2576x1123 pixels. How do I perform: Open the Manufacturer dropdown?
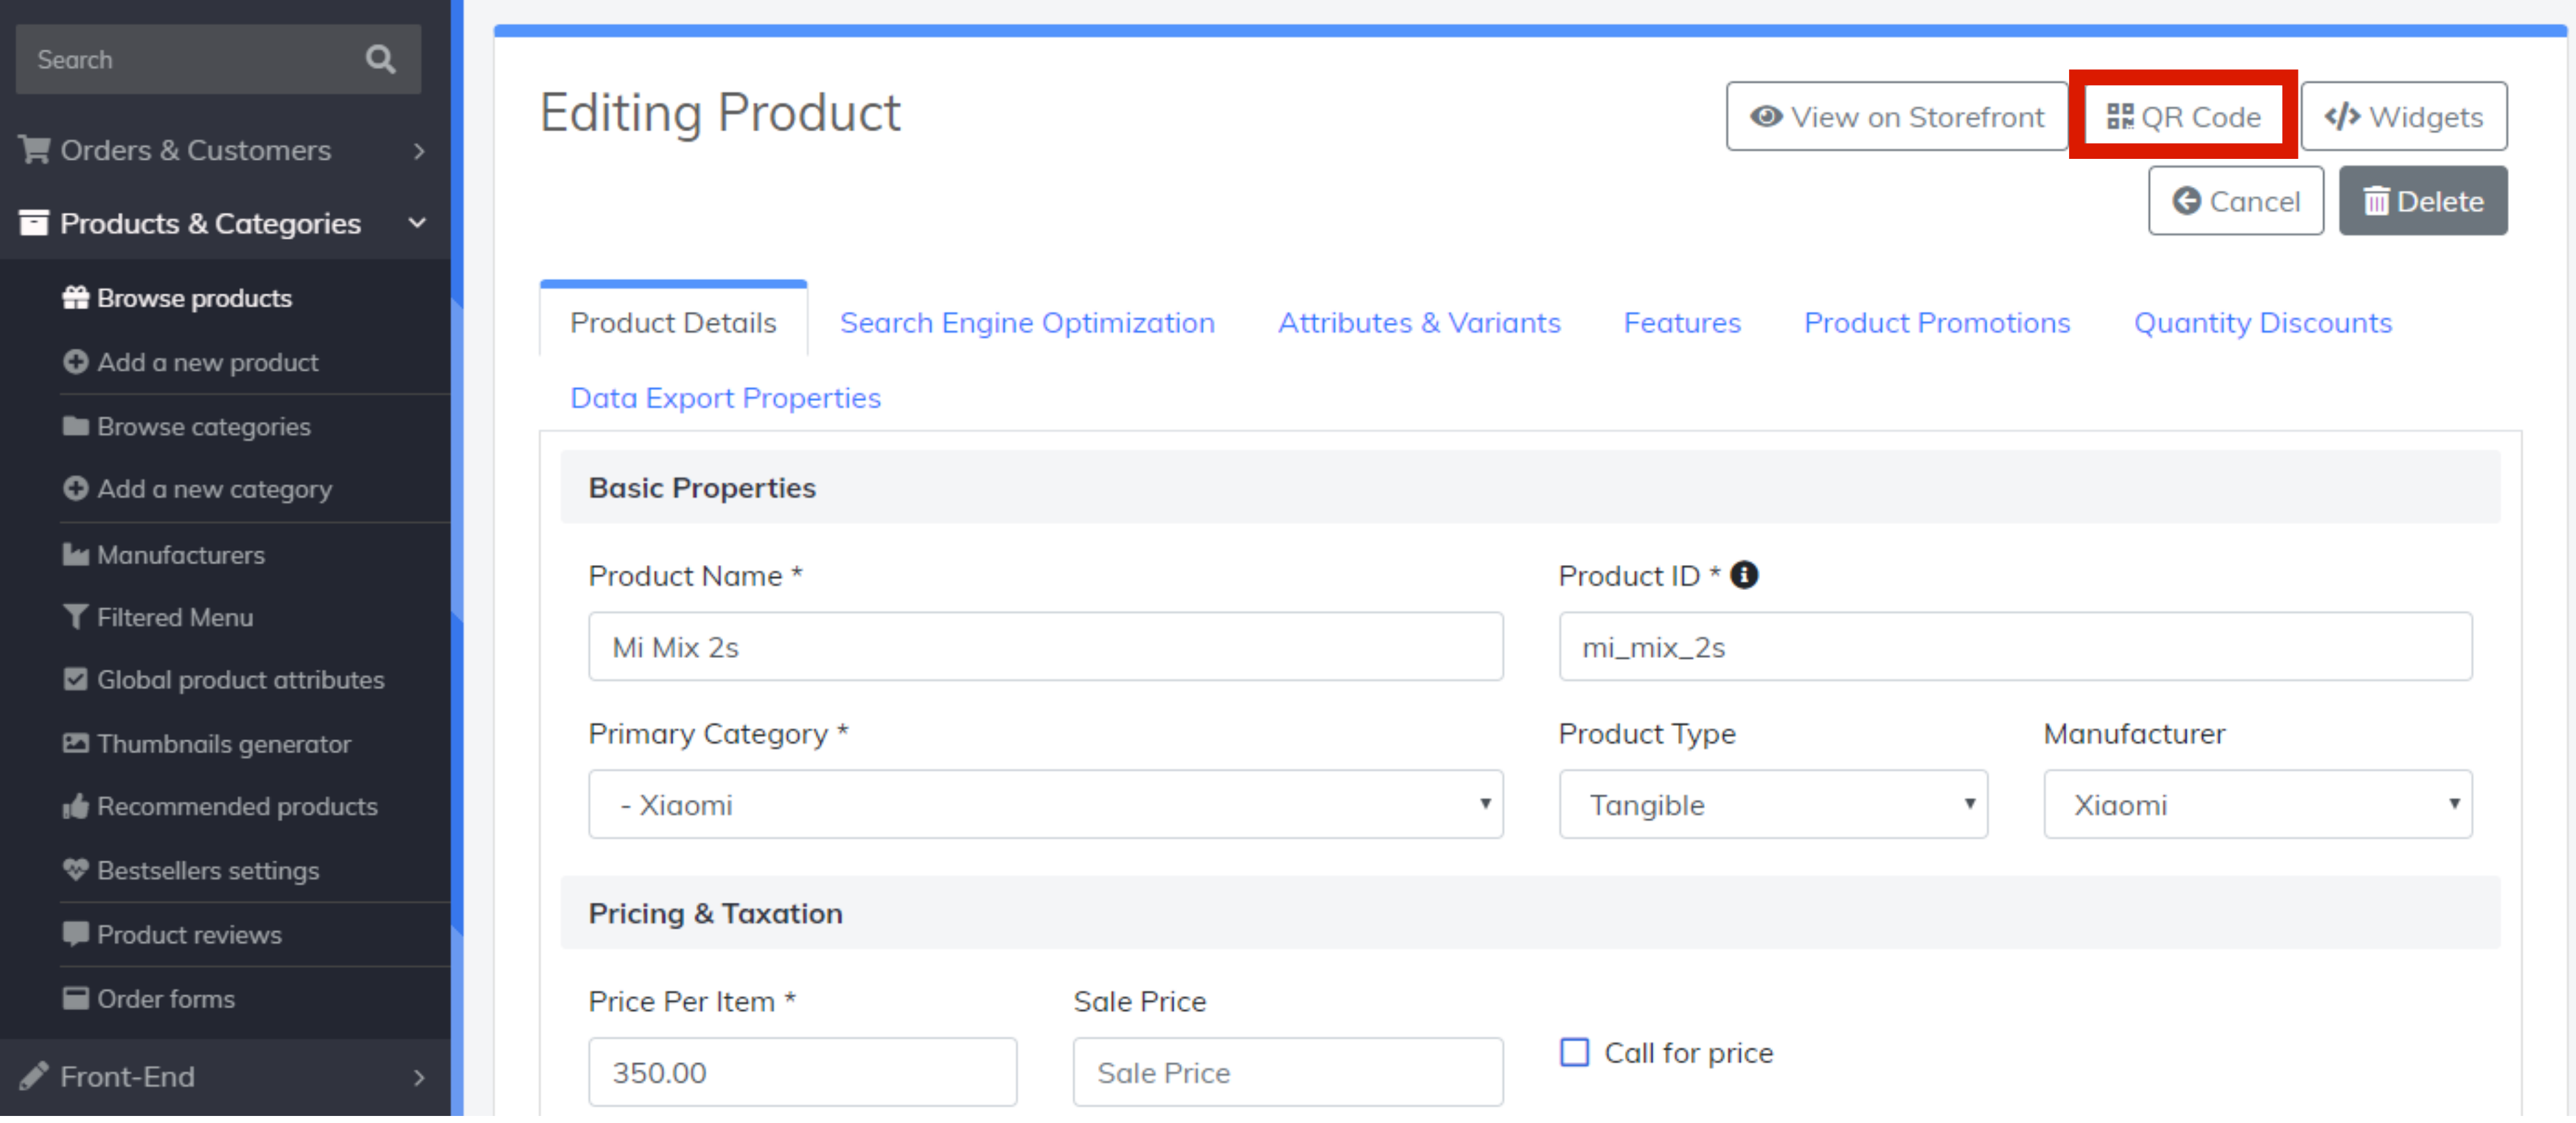(x=2256, y=804)
